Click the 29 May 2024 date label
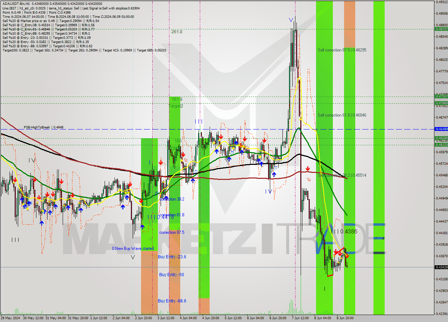The height and width of the screenshot is (322, 448). [x=10, y=318]
